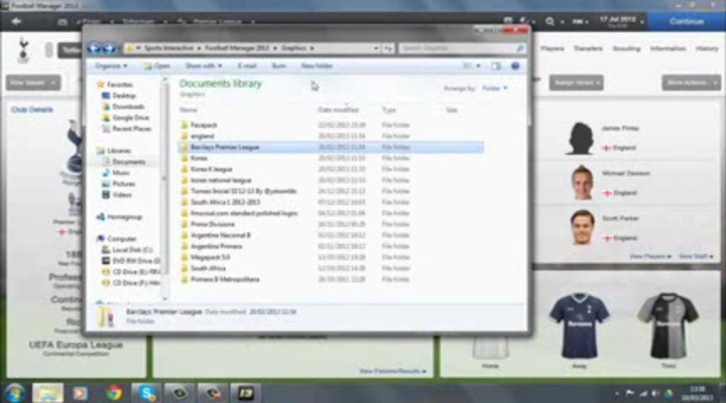
Task: Toggle the Explorer preview pane button
Action: point(496,66)
